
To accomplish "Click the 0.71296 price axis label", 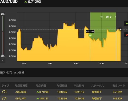I will (x=12, y=20).
